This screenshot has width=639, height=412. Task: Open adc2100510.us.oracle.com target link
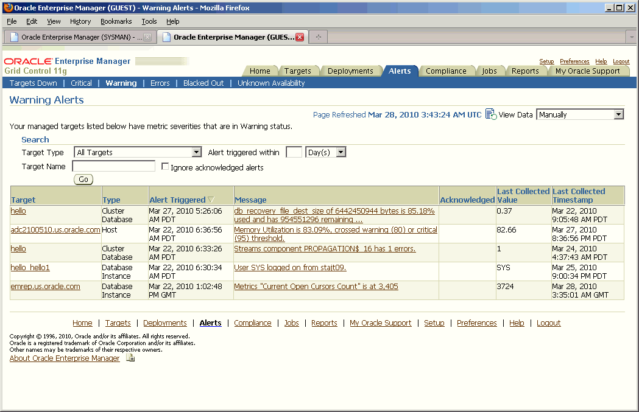point(55,229)
